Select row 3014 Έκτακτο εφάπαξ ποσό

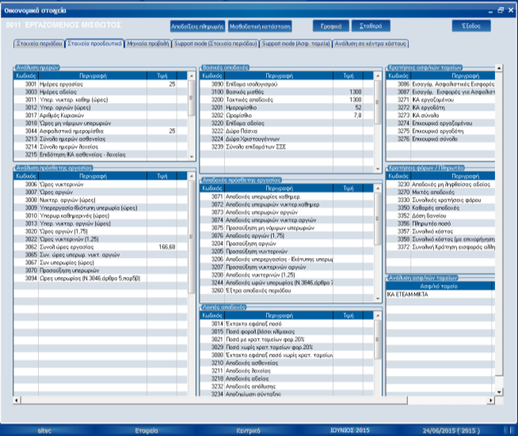(x=287, y=324)
